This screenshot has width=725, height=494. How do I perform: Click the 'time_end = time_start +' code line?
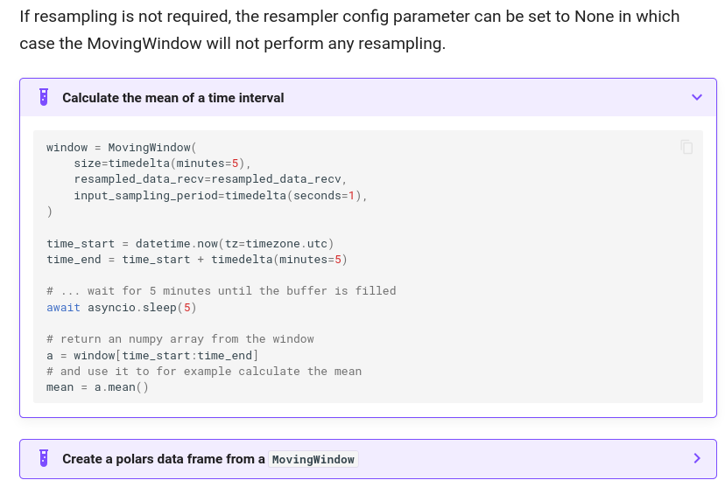[x=196, y=260]
